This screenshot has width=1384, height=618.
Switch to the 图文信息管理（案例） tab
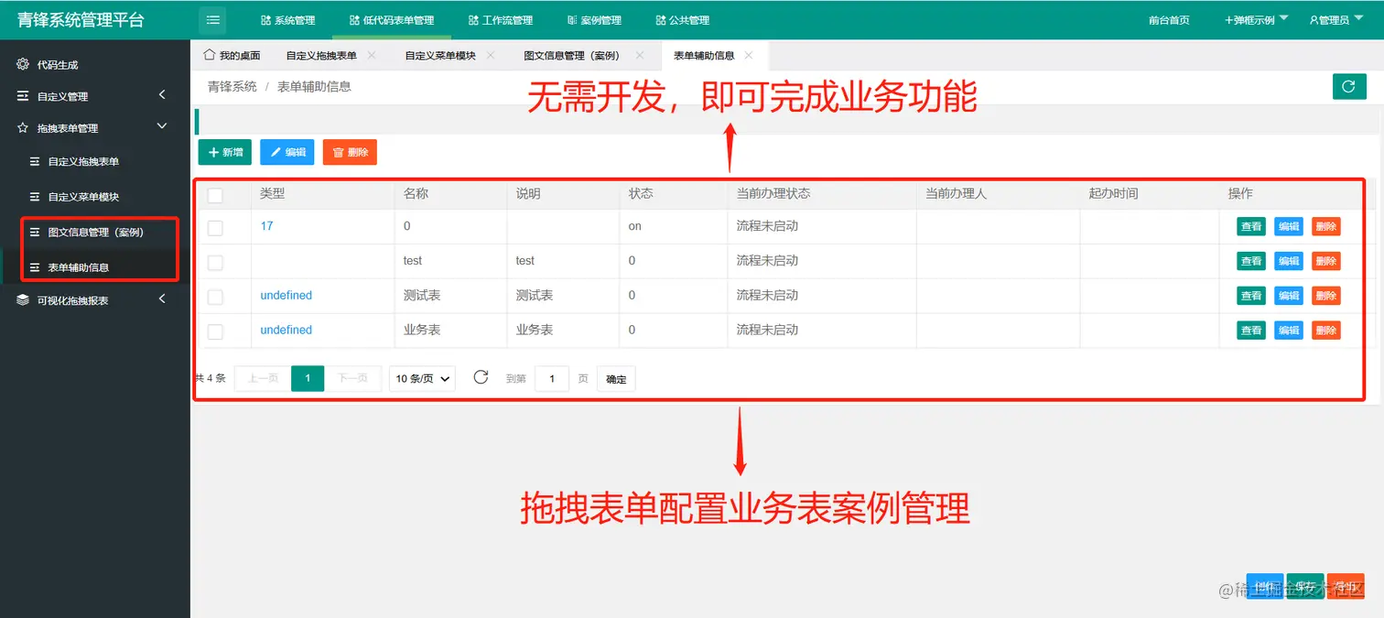point(573,55)
